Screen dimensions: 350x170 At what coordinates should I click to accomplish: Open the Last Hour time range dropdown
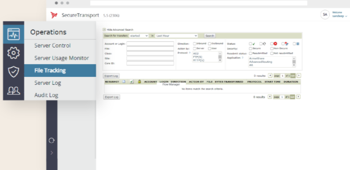177,36
